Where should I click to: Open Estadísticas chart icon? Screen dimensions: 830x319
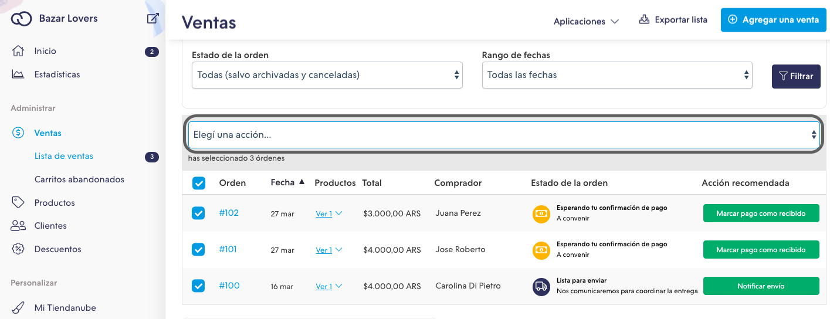(x=18, y=74)
